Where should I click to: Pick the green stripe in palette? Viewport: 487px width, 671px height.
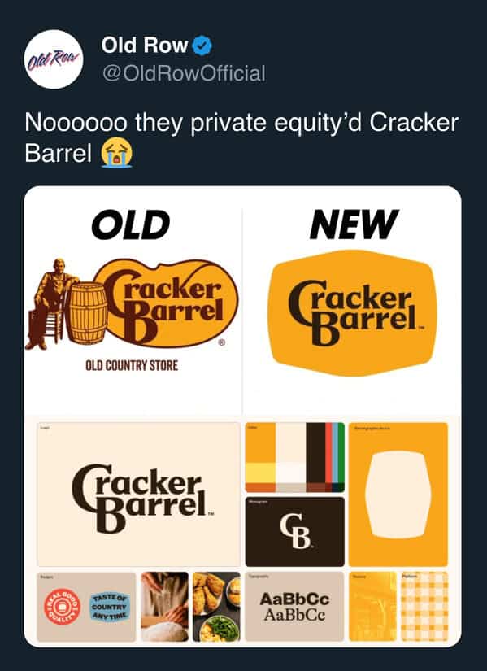(341, 453)
